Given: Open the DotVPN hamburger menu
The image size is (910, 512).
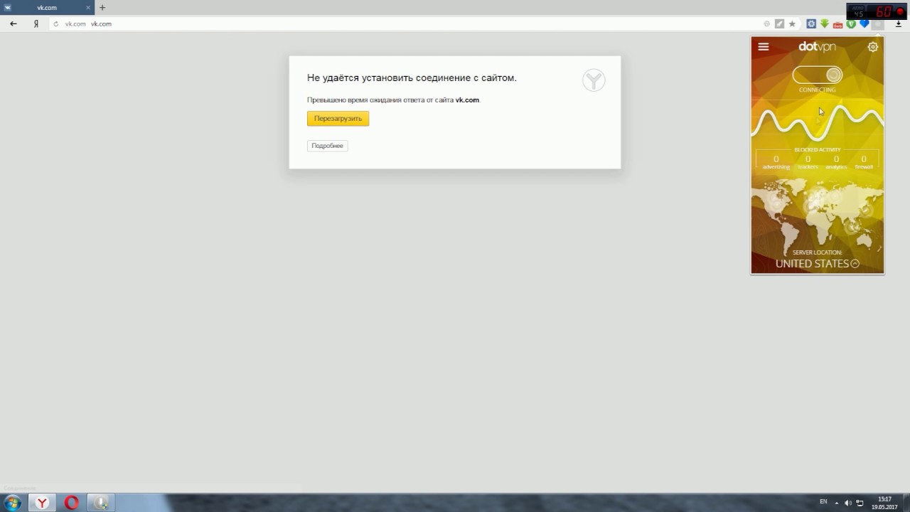Looking at the screenshot, I should pyautogui.click(x=764, y=47).
